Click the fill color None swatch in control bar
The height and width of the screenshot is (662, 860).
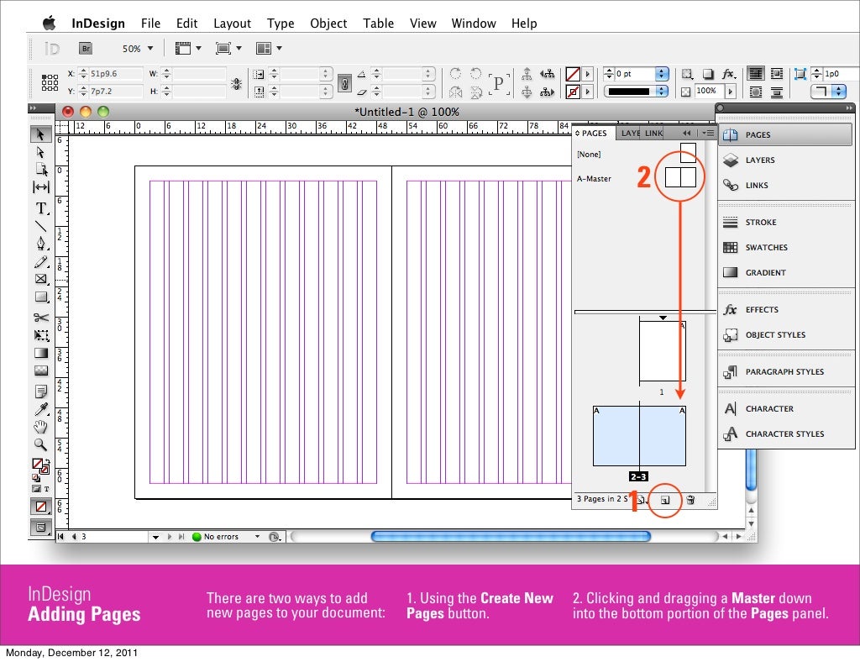click(x=573, y=73)
